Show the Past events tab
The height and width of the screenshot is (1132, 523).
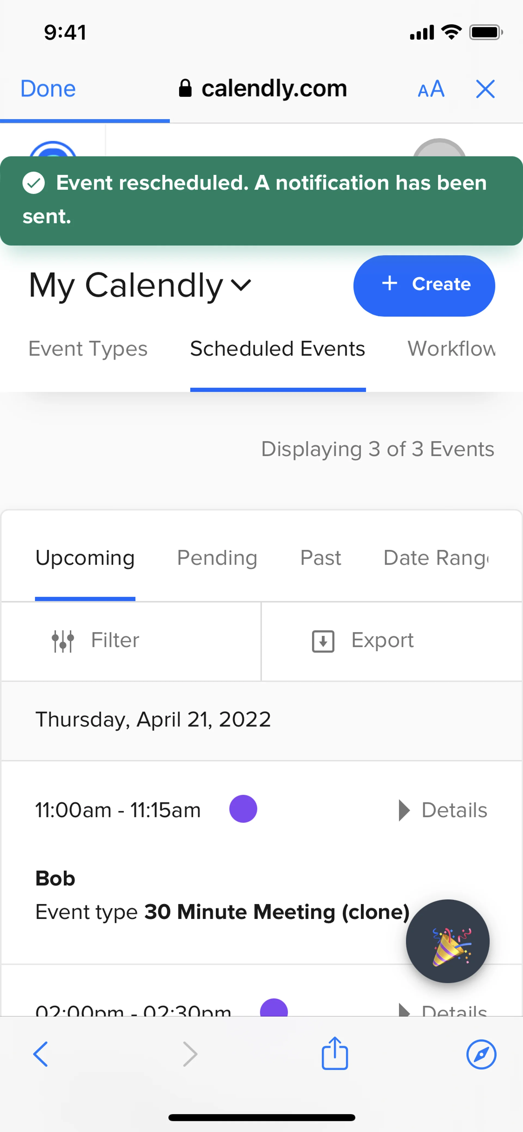point(320,558)
